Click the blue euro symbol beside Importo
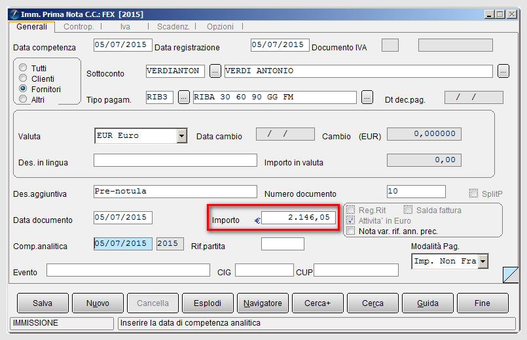Viewport: 527px width, 340px height. (257, 220)
